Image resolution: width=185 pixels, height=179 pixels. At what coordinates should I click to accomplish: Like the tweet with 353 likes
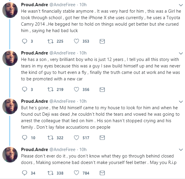coord(76,41)
